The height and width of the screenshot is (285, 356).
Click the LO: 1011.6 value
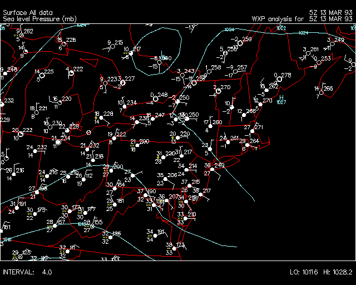click(x=303, y=272)
